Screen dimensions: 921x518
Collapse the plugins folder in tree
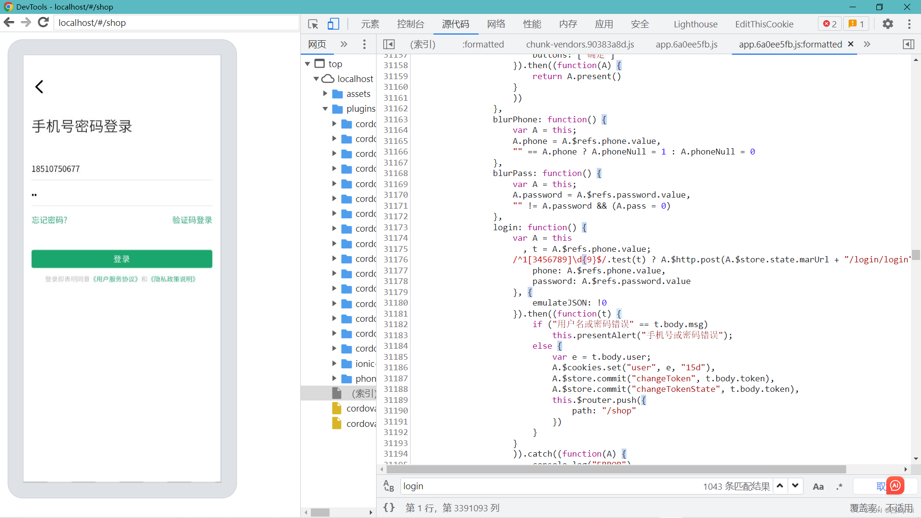[325, 109]
